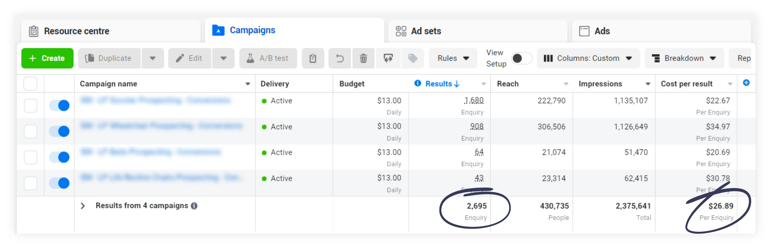Expand the Results from 4 campaigns row
The height and width of the screenshot is (249, 771).
point(83,206)
